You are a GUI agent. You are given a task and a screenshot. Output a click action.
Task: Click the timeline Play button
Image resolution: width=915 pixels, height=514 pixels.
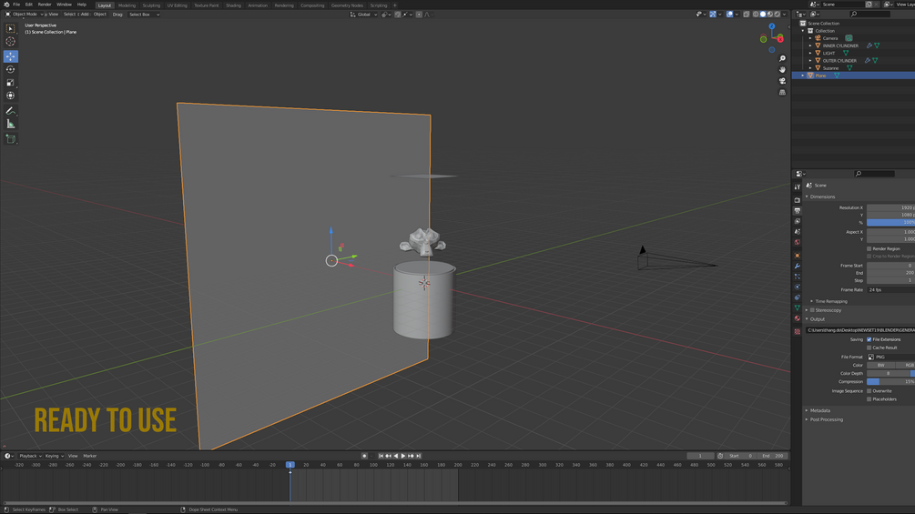click(x=403, y=456)
